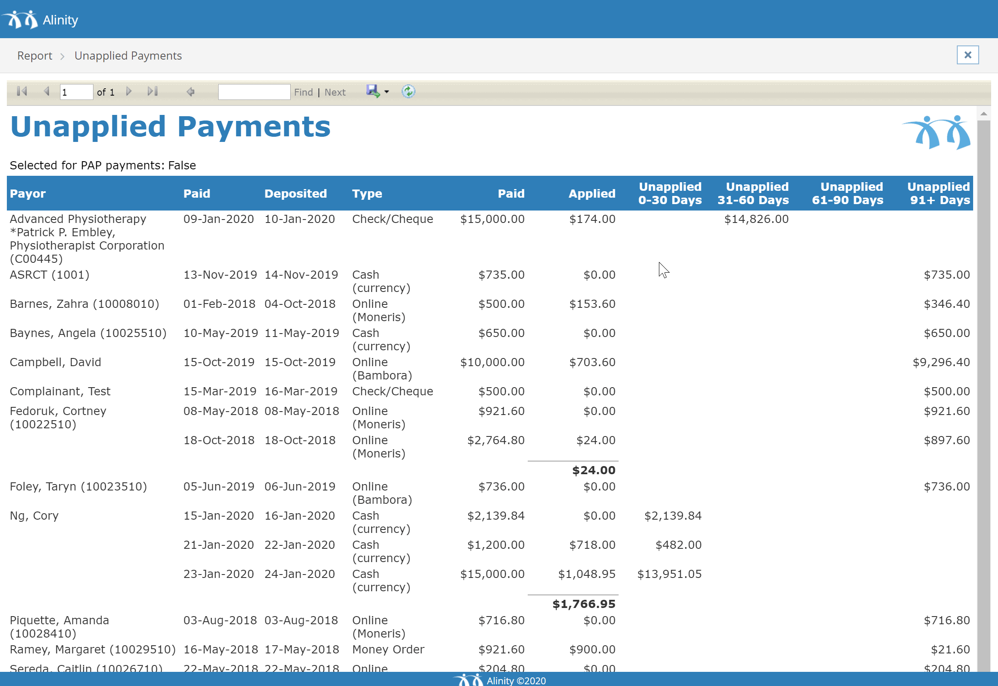Open export format dropdown arrow
The image size is (998, 686).
[386, 92]
